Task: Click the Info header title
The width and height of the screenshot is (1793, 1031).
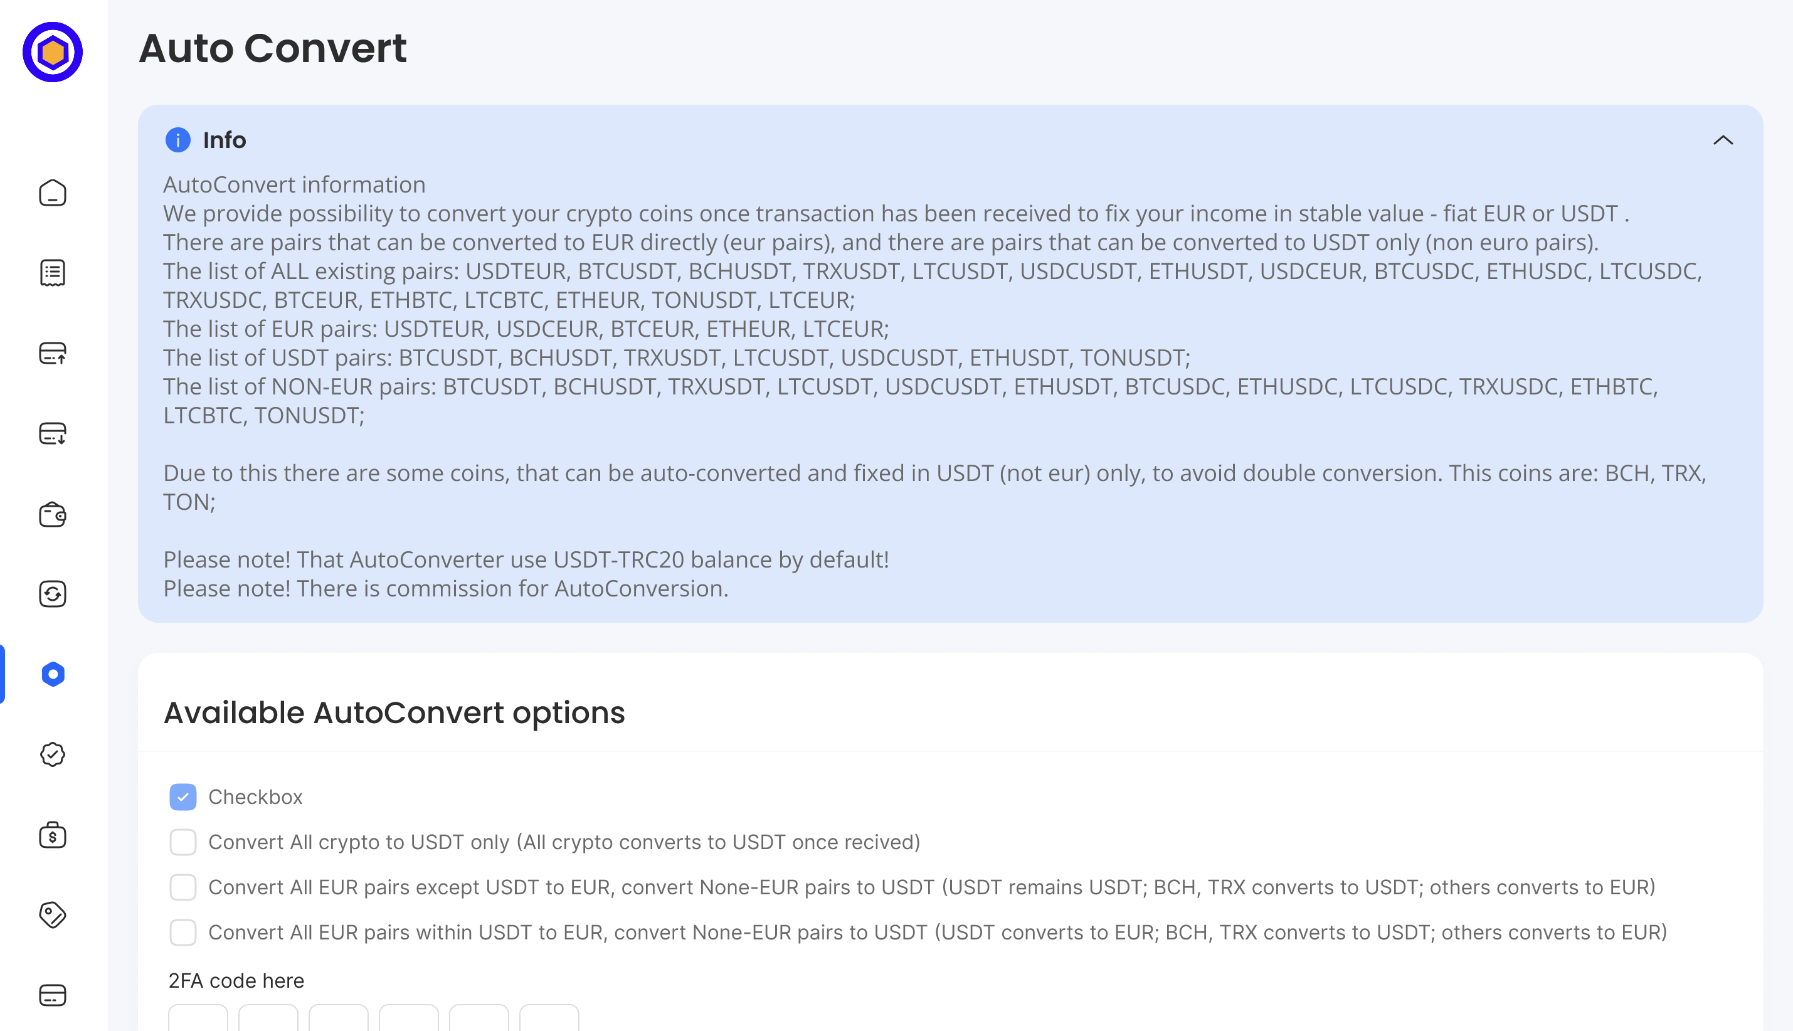Action: 225,140
